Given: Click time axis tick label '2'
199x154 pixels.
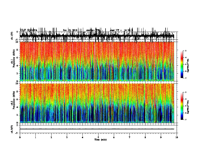Looking at the screenshot, I should coord(51,137).
